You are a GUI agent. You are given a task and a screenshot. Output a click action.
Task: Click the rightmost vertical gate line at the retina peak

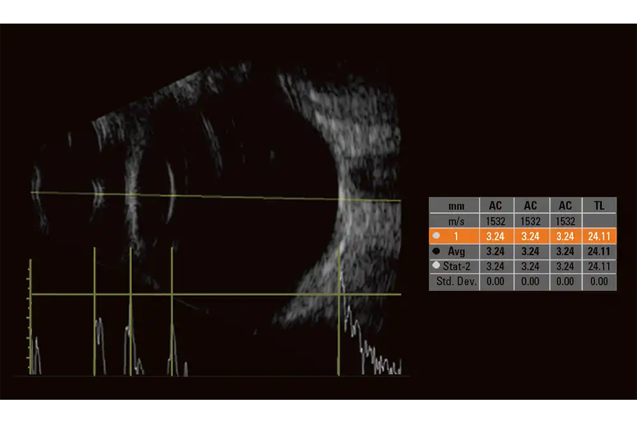[x=338, y=318]
